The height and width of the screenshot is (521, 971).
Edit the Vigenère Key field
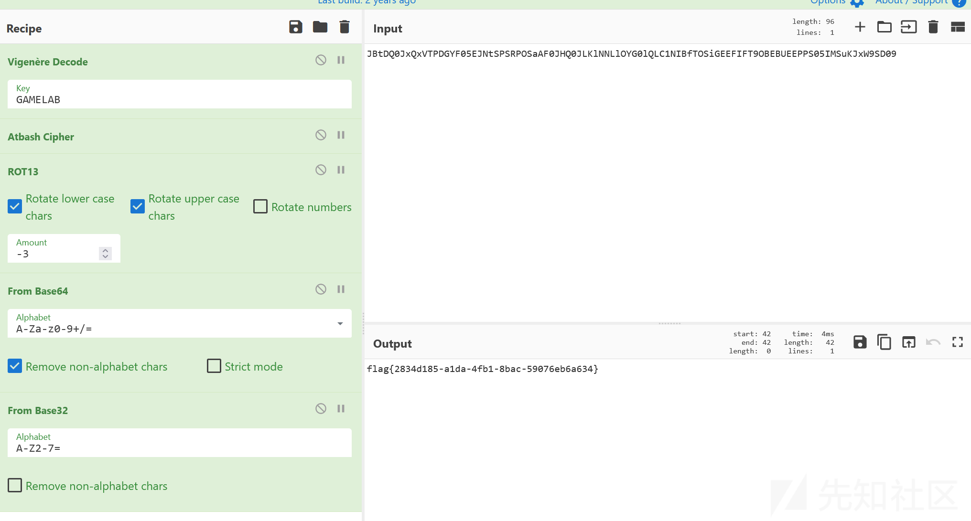pos(179,100)
